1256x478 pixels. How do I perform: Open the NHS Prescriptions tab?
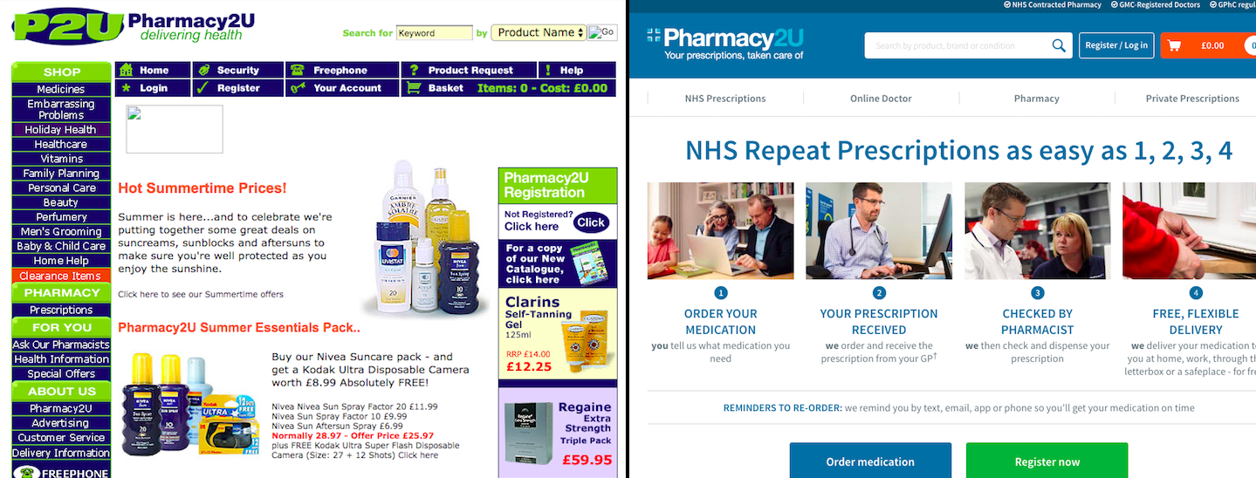tap(725, 99)
